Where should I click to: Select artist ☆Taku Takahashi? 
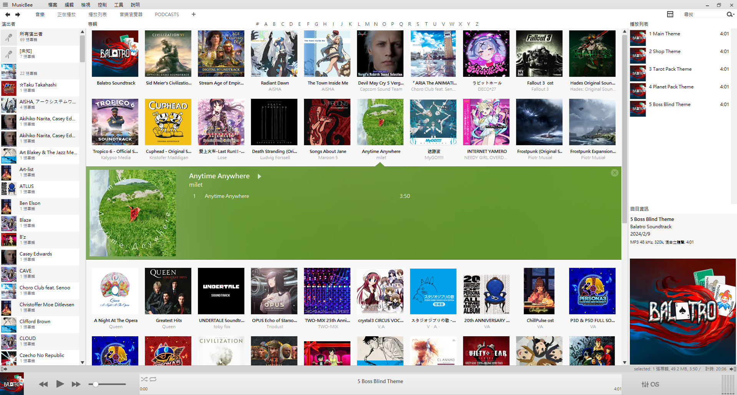[40, 88]
